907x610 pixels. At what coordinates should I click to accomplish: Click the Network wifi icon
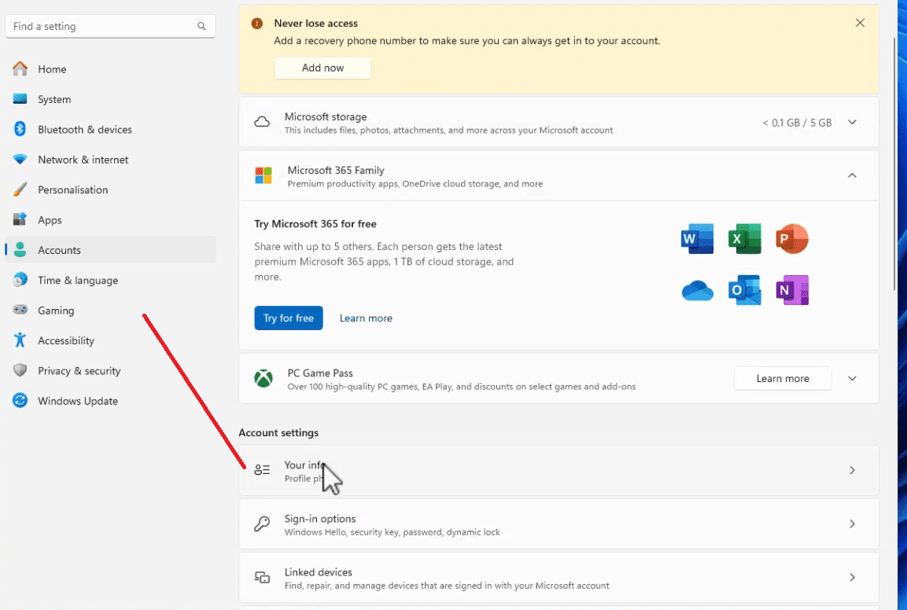(x=20, y=159)
